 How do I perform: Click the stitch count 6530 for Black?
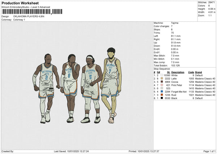coord(167,98)
